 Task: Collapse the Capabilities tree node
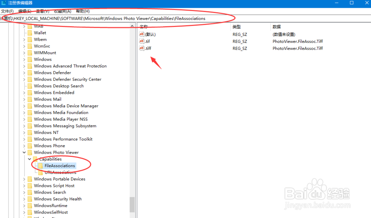[29, 159]
